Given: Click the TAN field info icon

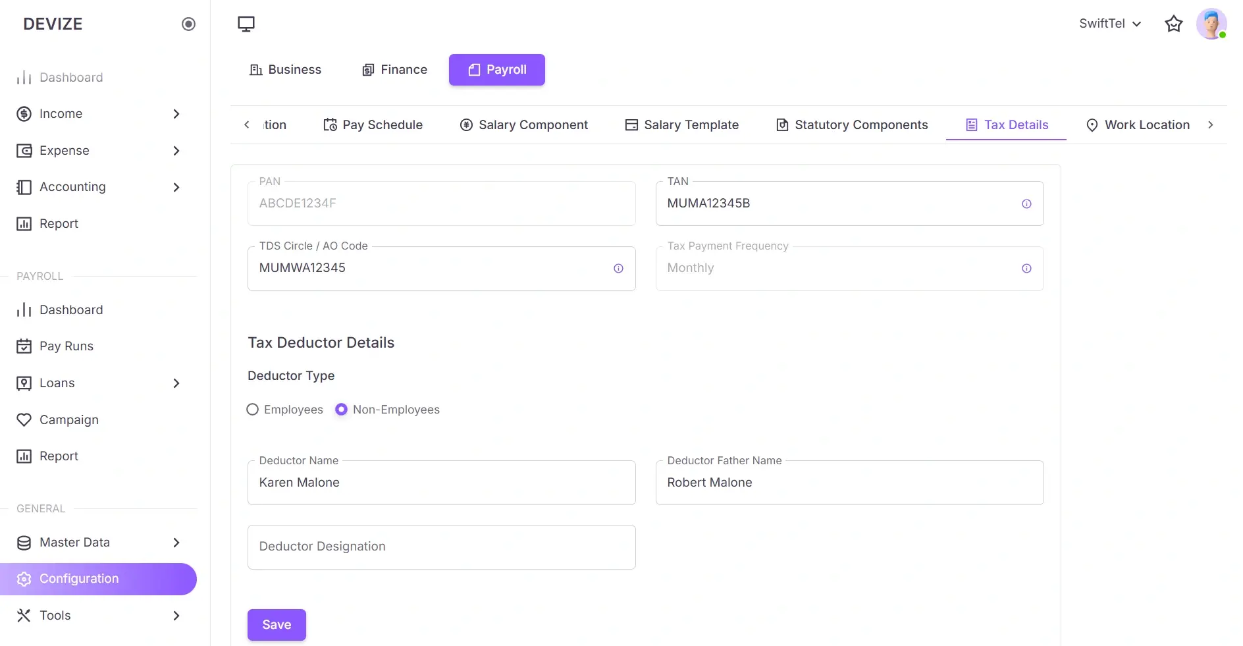Looking at the screenshot, I should (1026, 203).
